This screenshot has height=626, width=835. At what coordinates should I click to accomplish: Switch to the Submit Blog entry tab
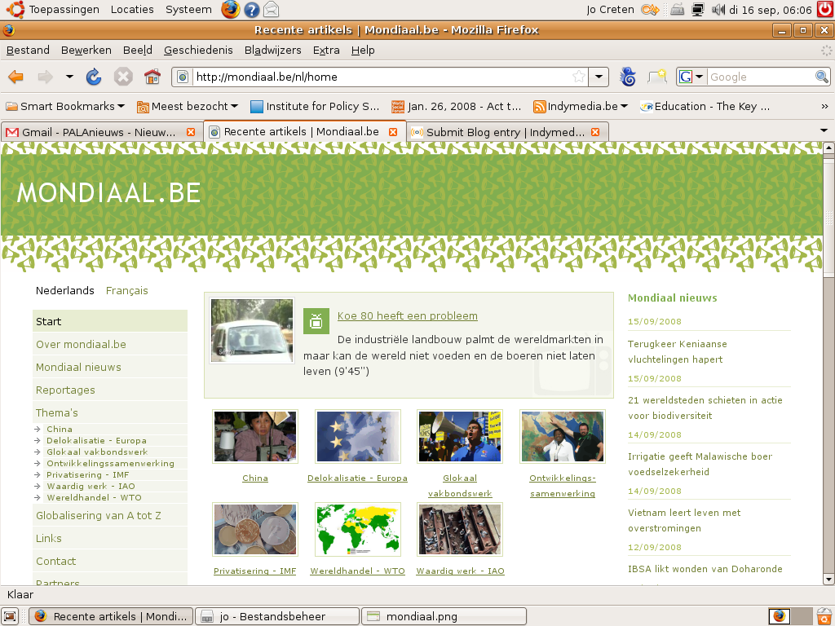tap(506, 132)
